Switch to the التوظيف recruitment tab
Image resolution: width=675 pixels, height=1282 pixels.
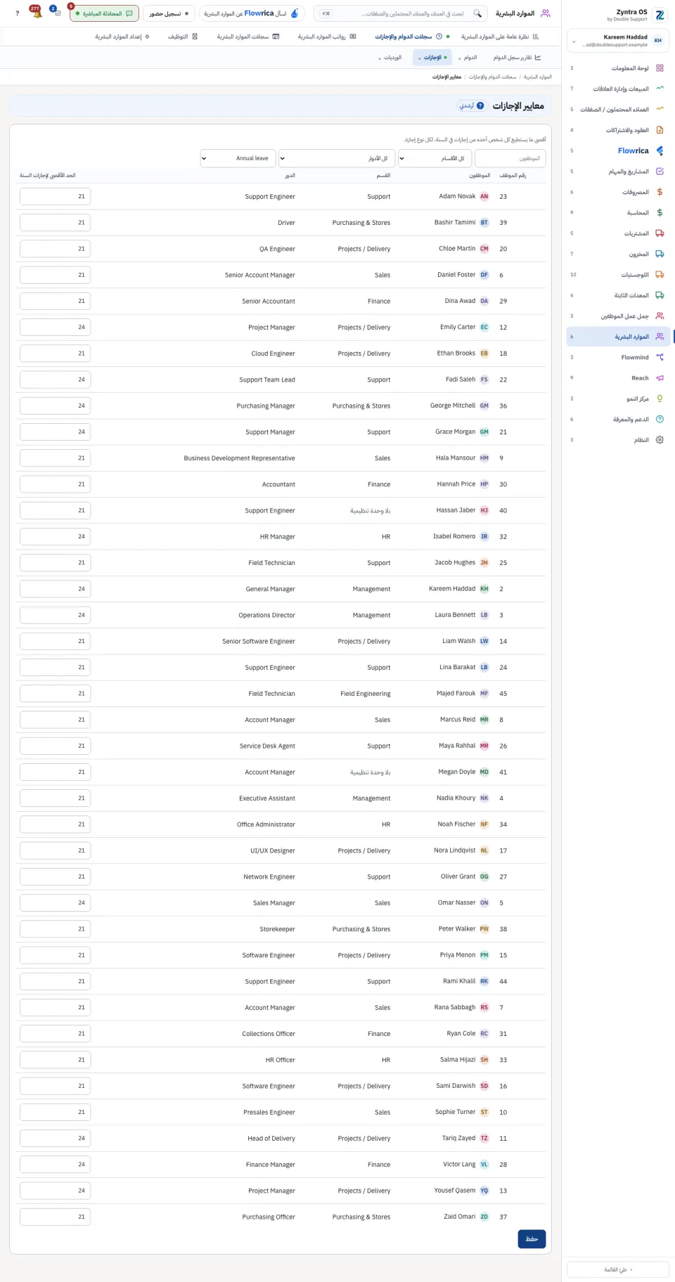183,37
